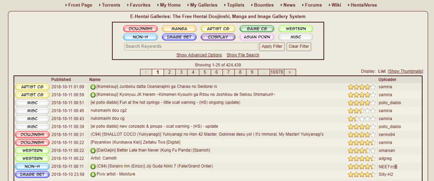Click the green arrow icon for Better Late than Never

(x=93, y=151)
